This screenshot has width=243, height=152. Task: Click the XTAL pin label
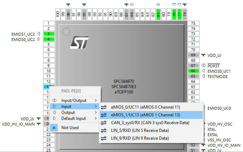click(212, 129)
